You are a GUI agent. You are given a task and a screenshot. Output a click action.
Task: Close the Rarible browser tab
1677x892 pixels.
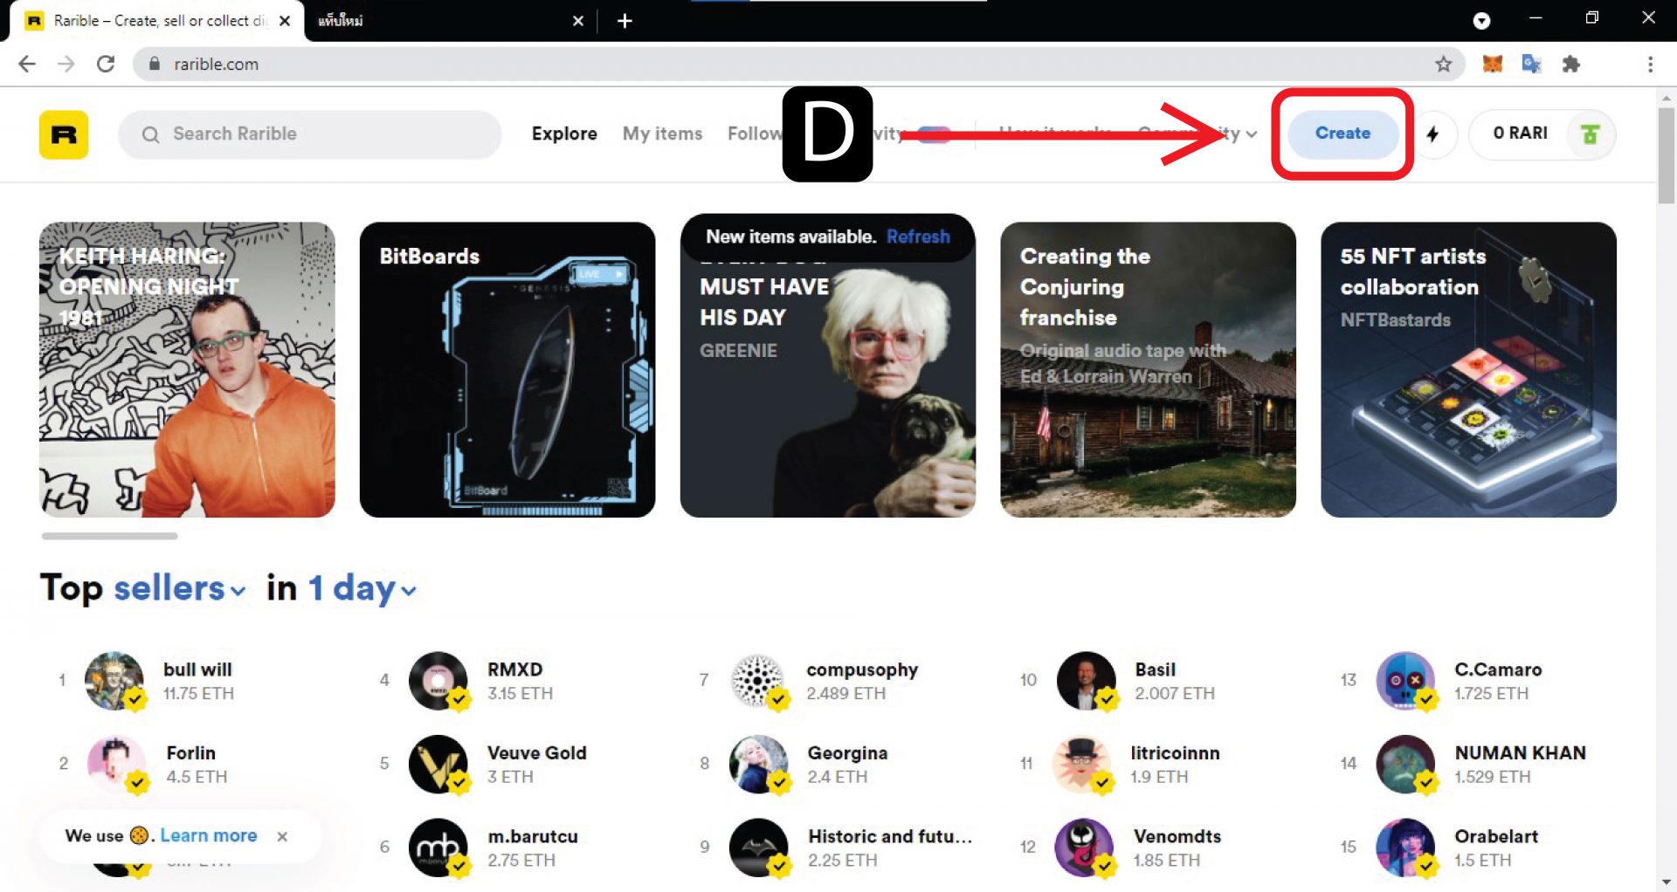(x=285, y=20)
